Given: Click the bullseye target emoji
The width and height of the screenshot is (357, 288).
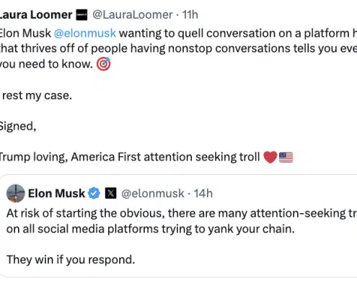Looking at the screenshot, I should (103, 64).
